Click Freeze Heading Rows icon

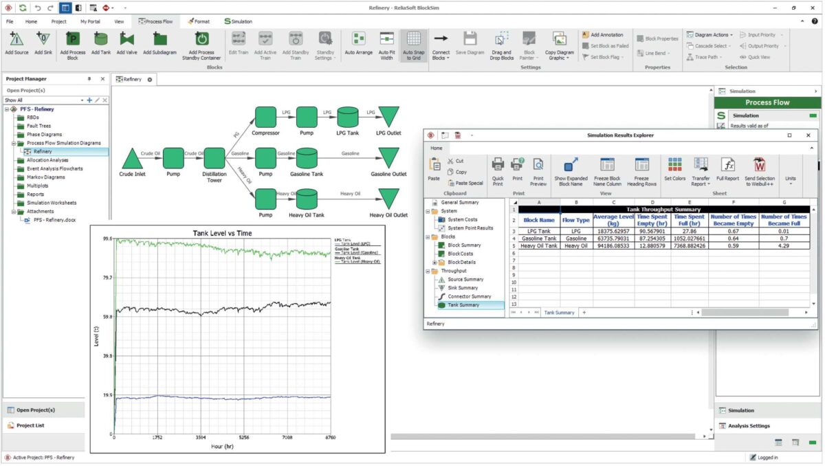pos(641,164)
